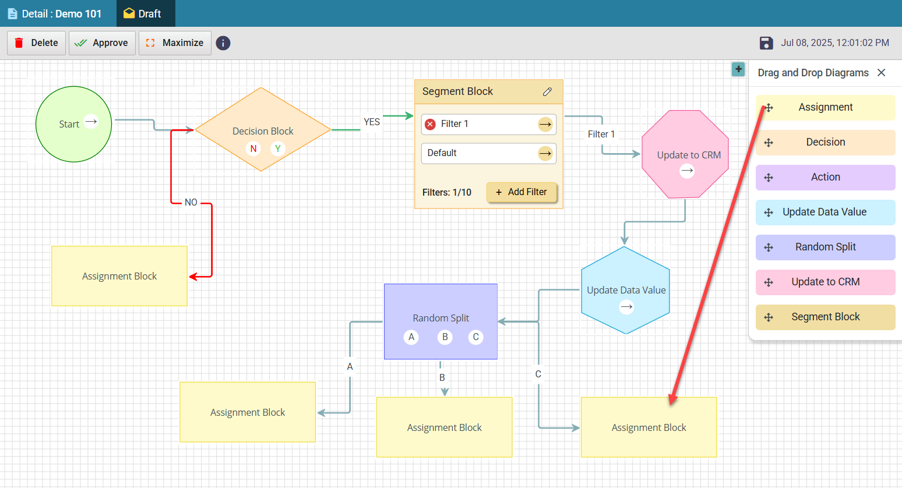Click the move handle on Update Data Value palette item
The image size is (902, 488).
(x=769, y=213)
